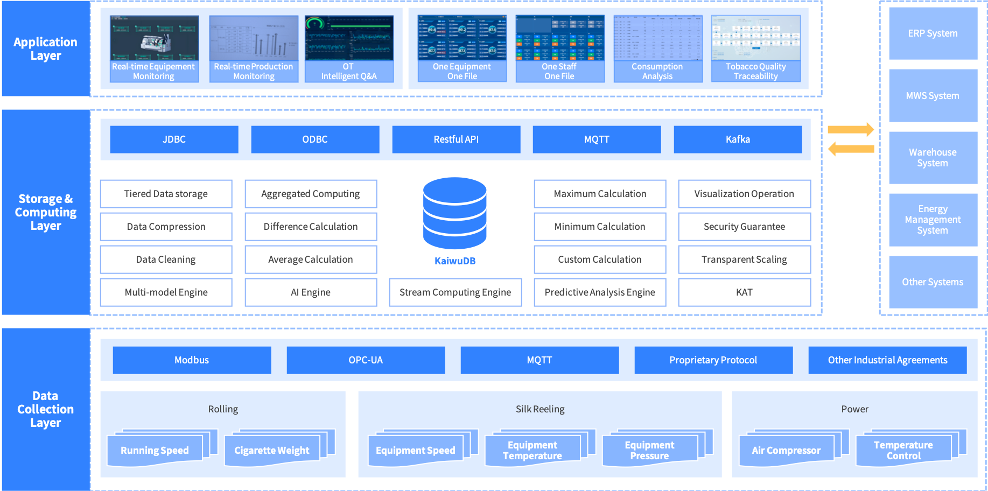Image resolution: width=988 pixels, height=491 pixels.
Task: Select the Maximum Calculation box
Action: tap(600, 194)
